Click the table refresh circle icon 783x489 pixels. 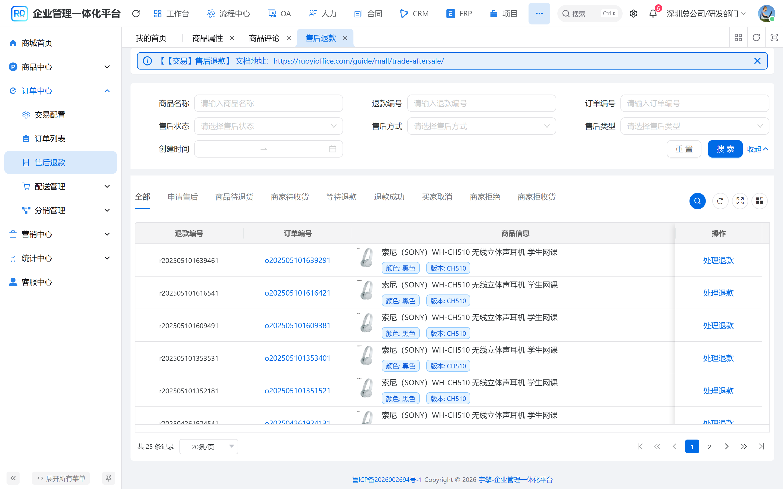(720, 201)
